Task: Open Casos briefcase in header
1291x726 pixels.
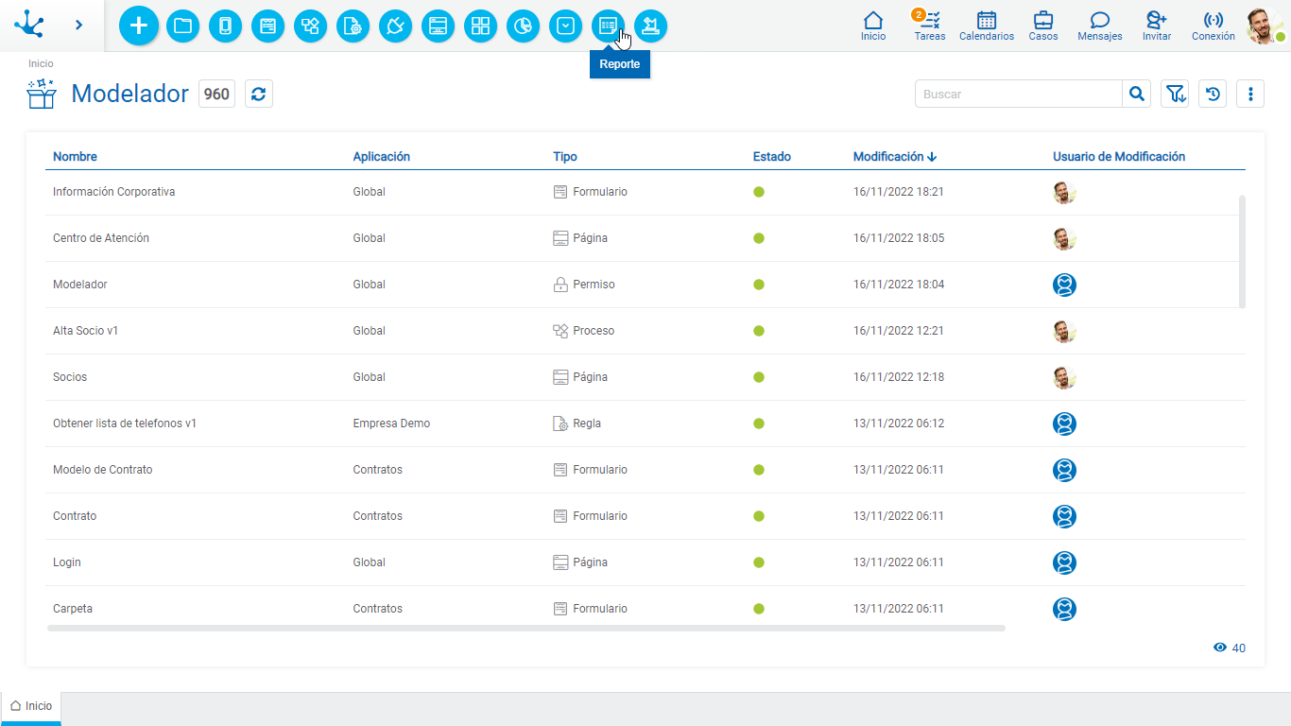Action: (x=1043, y=26)
